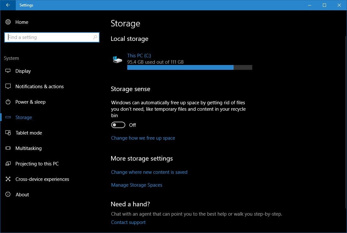Click the Cross-device experiences icon
Screen dimensions: 347x233
coord(8,179)
